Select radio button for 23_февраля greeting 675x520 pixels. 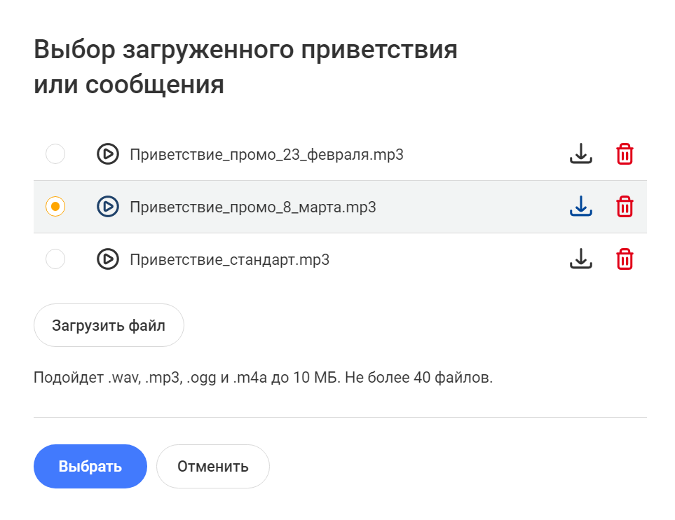[55, 154]
